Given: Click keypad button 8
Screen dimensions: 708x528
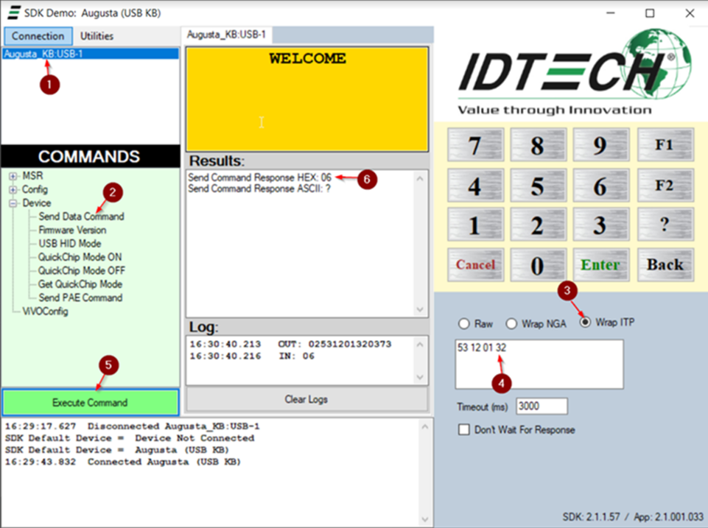Looking at the screenshot, I should (538, 145).
